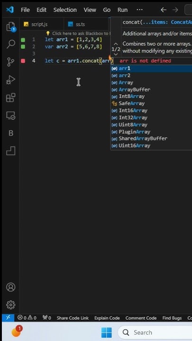
Task: Select the Array suggestion
Action: (151, 82)
